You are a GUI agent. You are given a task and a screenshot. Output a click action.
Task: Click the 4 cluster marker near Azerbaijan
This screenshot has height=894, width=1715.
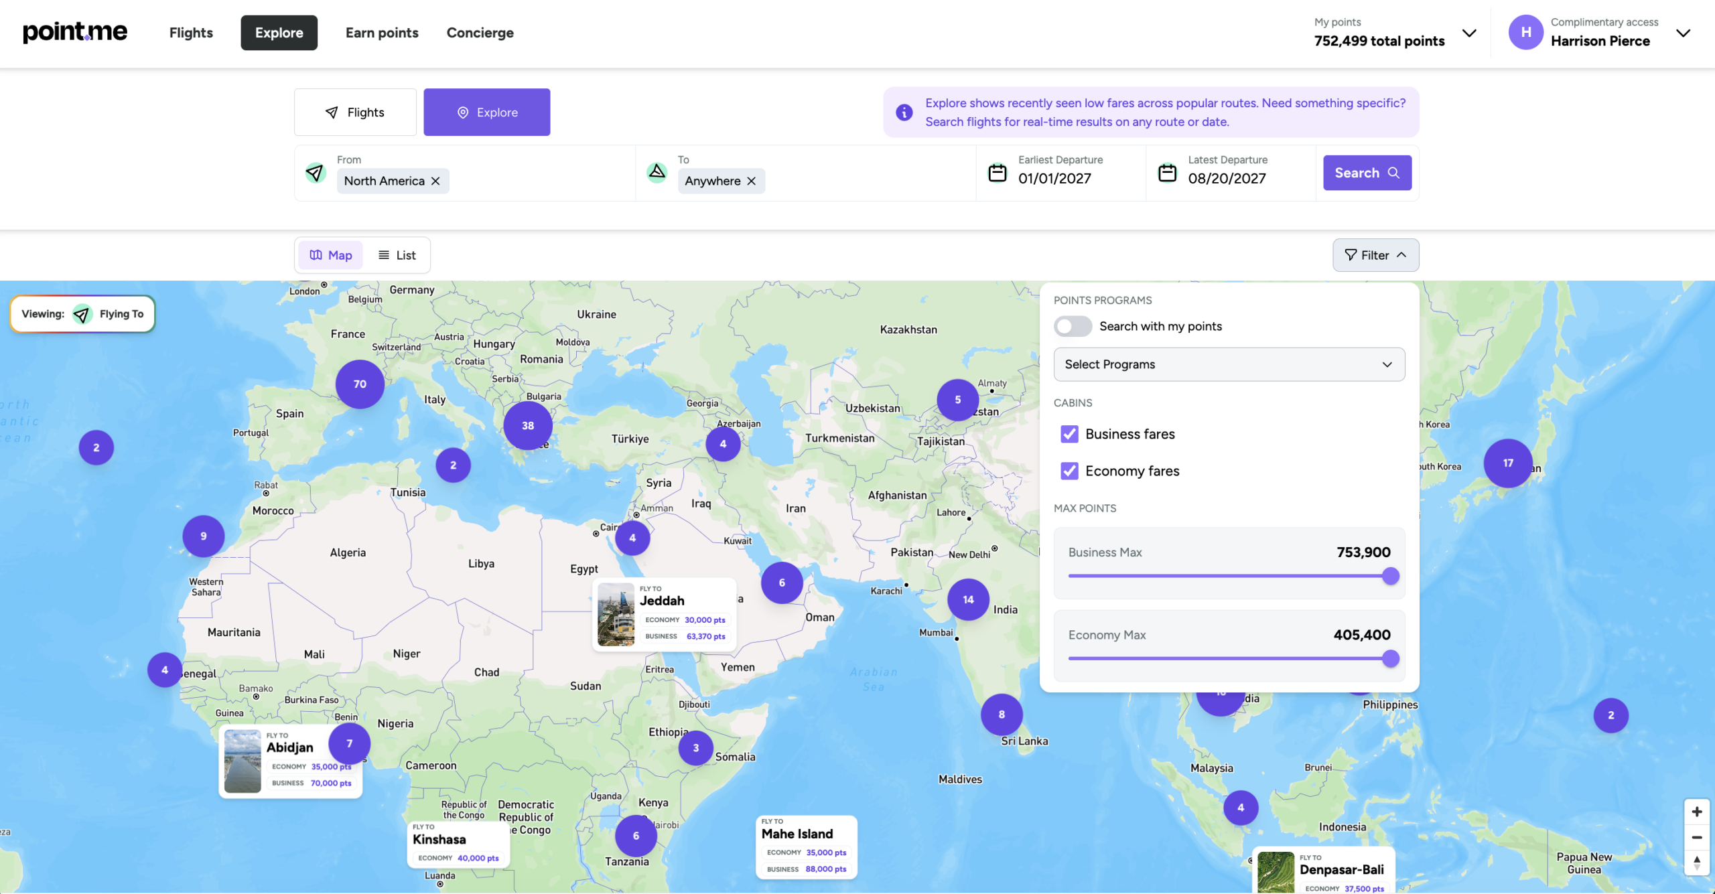point(723,443)
